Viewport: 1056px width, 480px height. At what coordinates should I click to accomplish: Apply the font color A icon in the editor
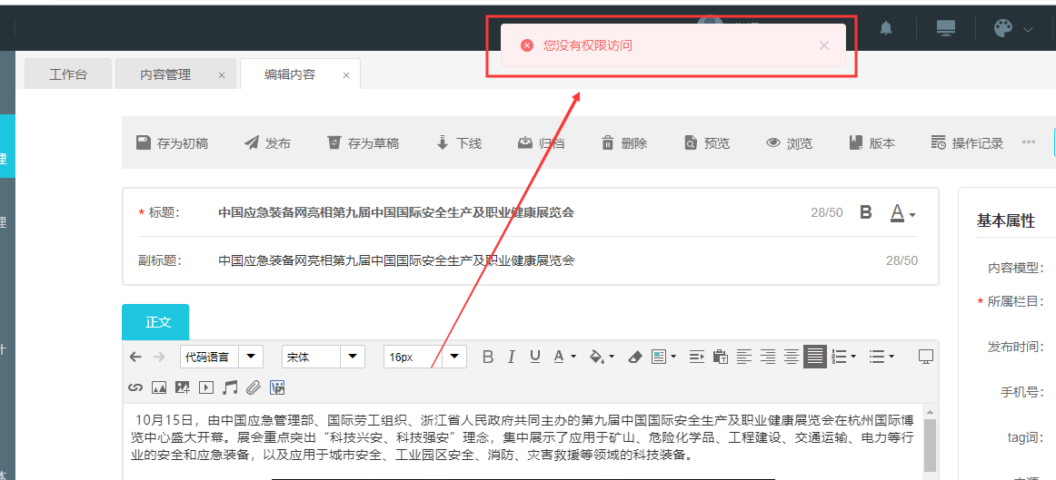(558, 357)
